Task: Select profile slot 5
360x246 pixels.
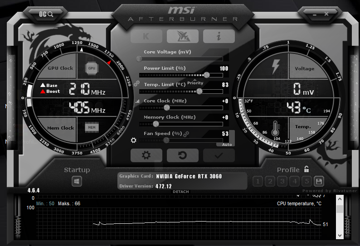Action: point(307,182)
